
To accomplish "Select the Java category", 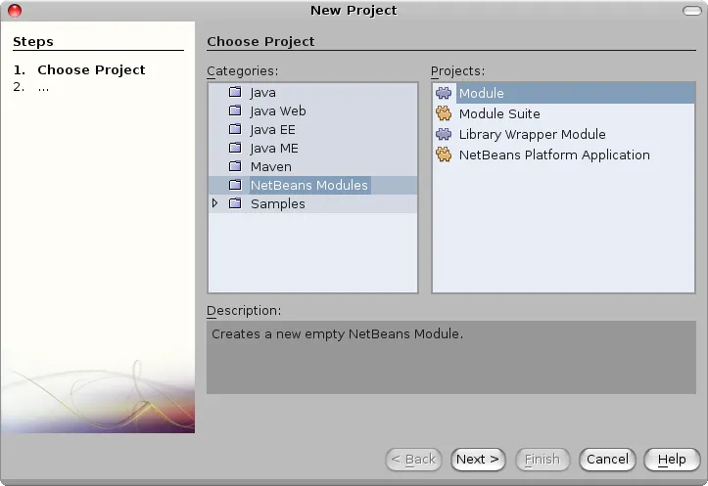I will [262, 93].
